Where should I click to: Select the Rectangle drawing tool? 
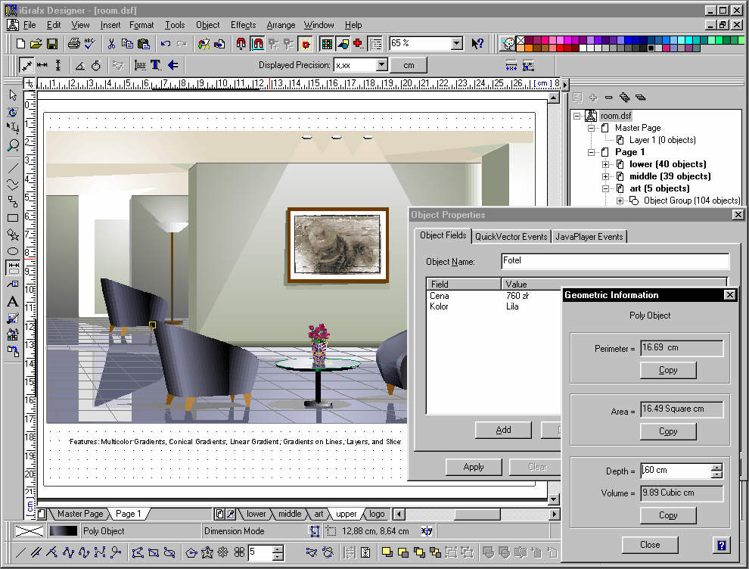13,218
